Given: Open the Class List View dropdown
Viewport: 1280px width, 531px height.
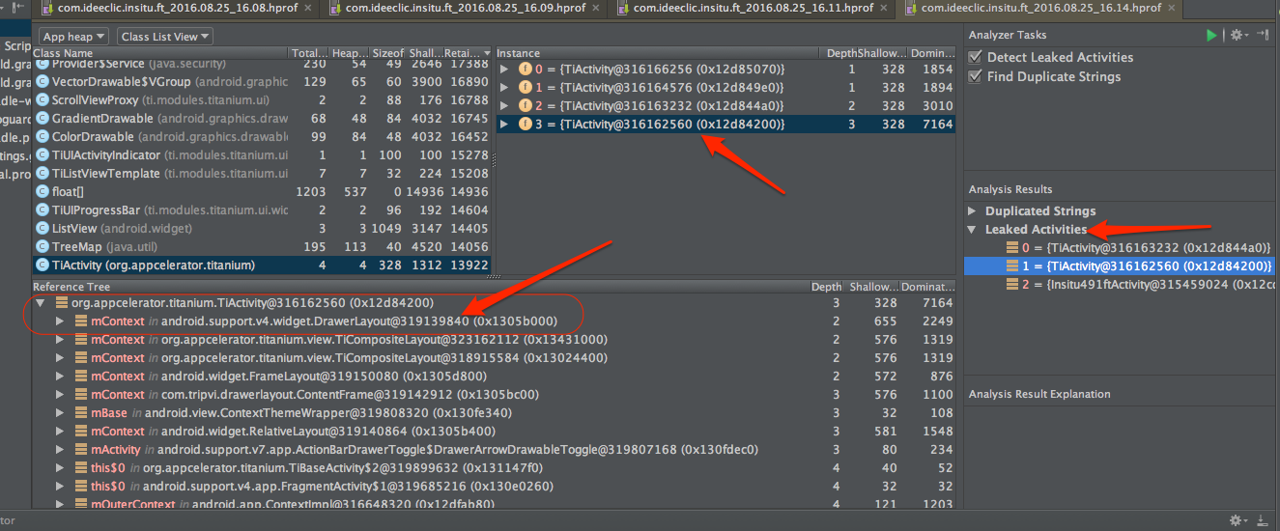Looking at the screenshot, I should [x=165, y=37].
